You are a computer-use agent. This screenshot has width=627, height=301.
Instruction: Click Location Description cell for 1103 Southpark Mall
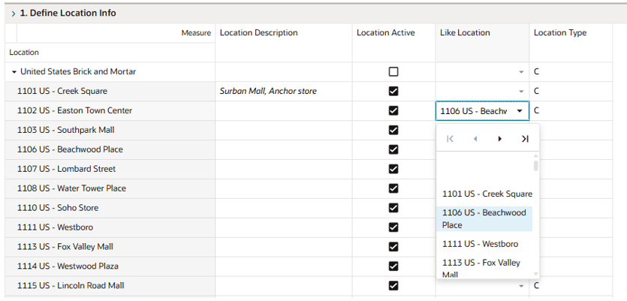[284, 130]
